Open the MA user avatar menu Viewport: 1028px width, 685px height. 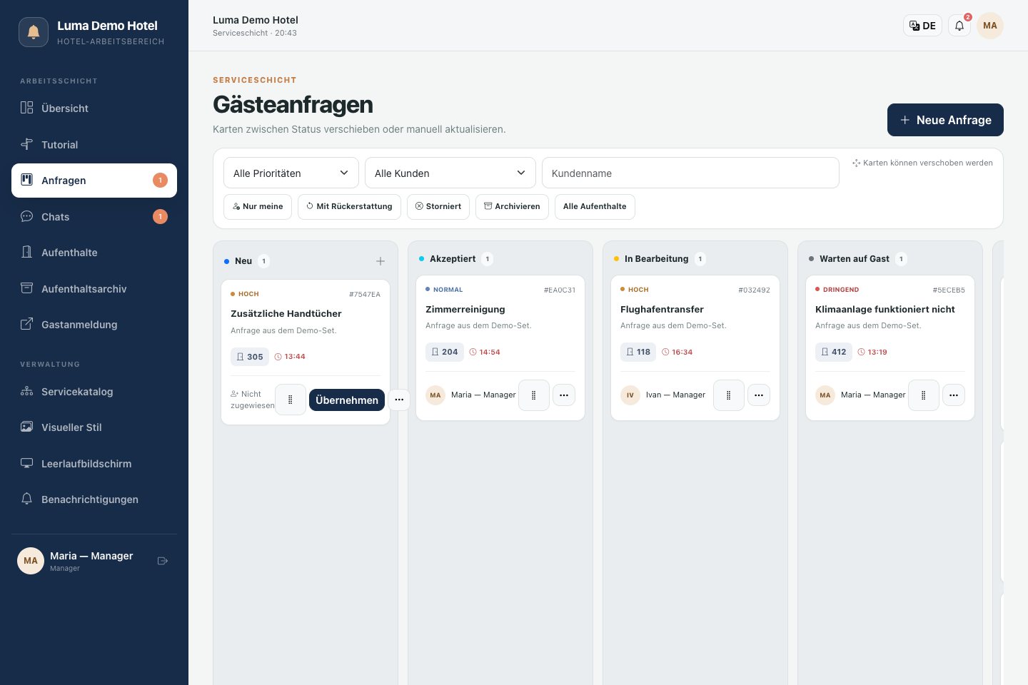click(990, 26)
